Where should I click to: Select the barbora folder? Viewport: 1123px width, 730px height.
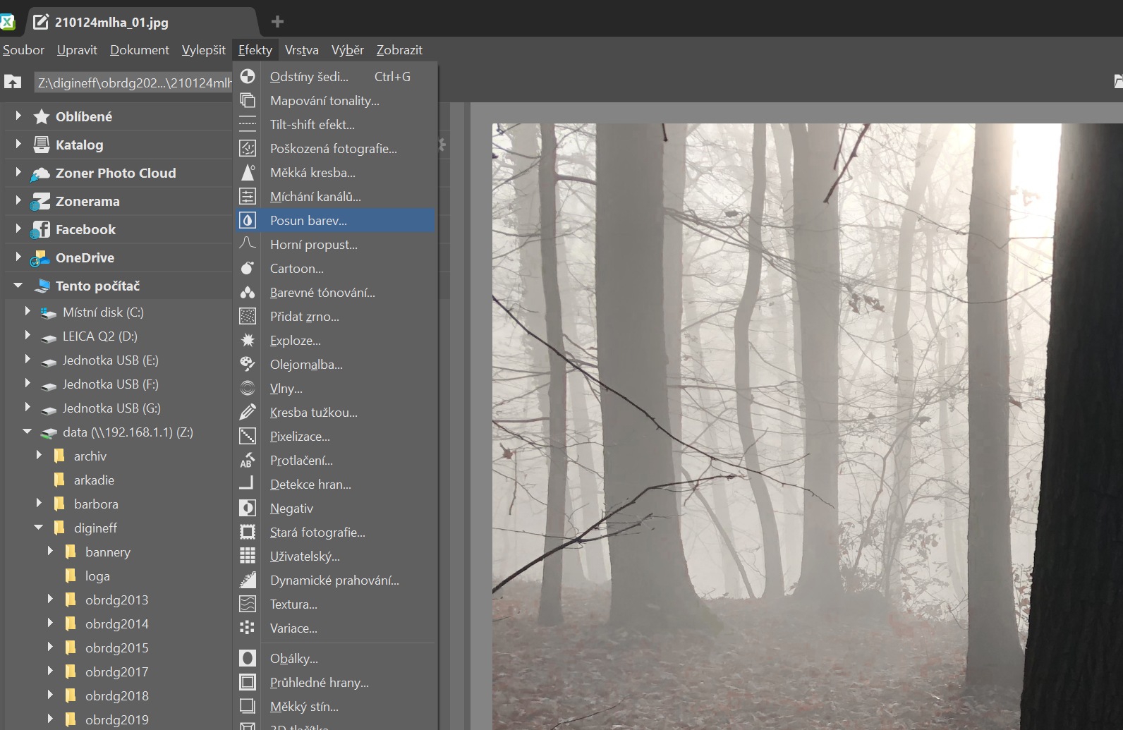96,504
